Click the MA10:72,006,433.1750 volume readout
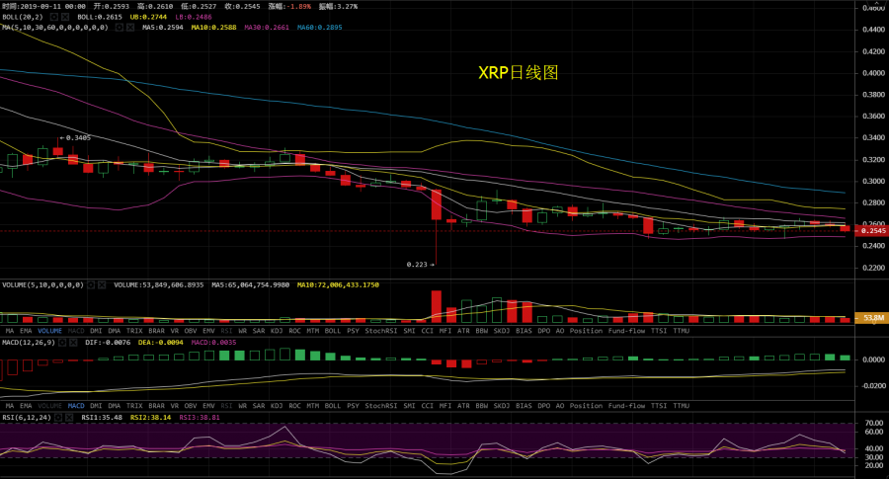The width and height of the screenshot is (889, 479). 338,285
